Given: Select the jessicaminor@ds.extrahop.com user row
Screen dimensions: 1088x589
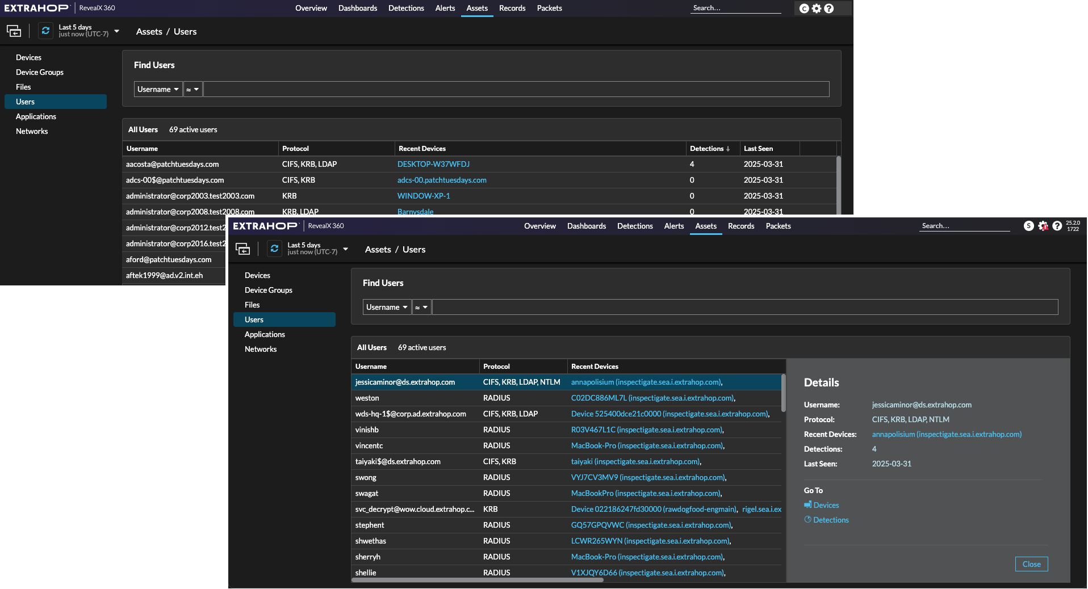Looking at the screenshot, I should [566, 382].
